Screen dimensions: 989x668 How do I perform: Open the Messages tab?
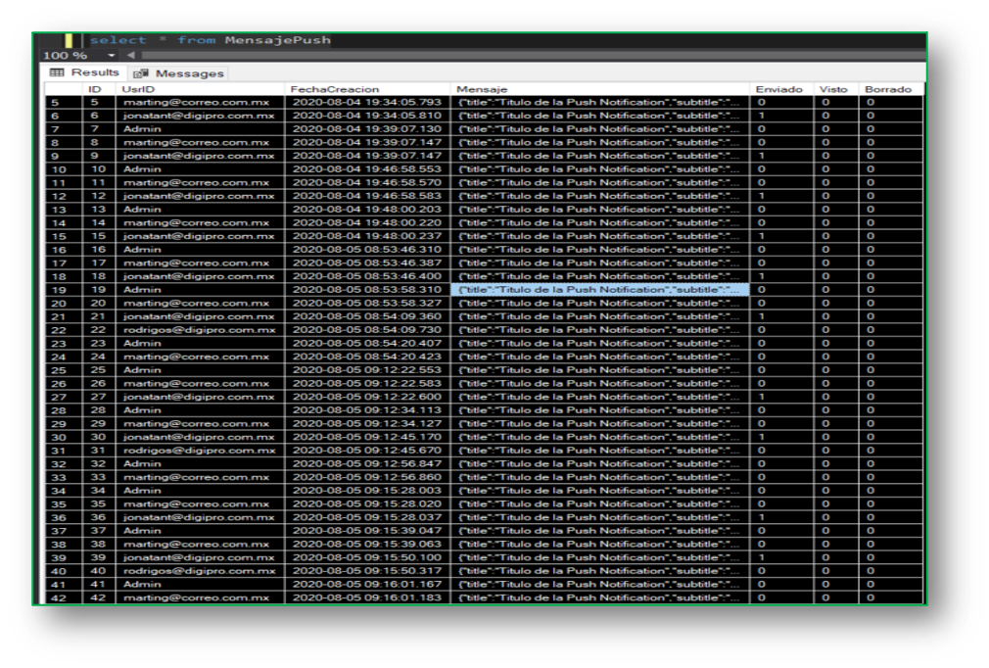coord(189,73)
